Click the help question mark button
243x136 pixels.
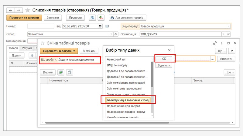click(x=232, y=51)
